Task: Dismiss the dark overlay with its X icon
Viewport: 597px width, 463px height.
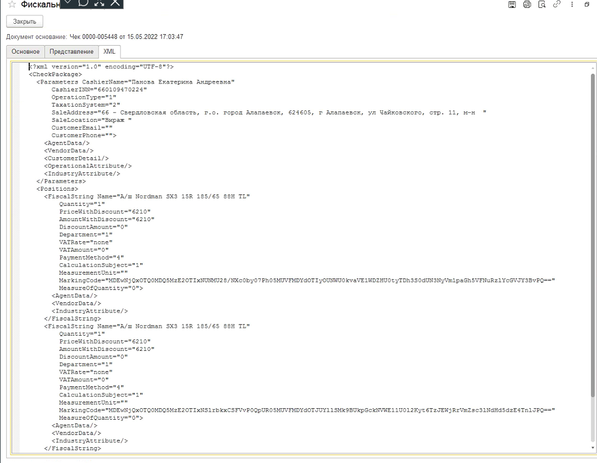Action: coord(115,3)
